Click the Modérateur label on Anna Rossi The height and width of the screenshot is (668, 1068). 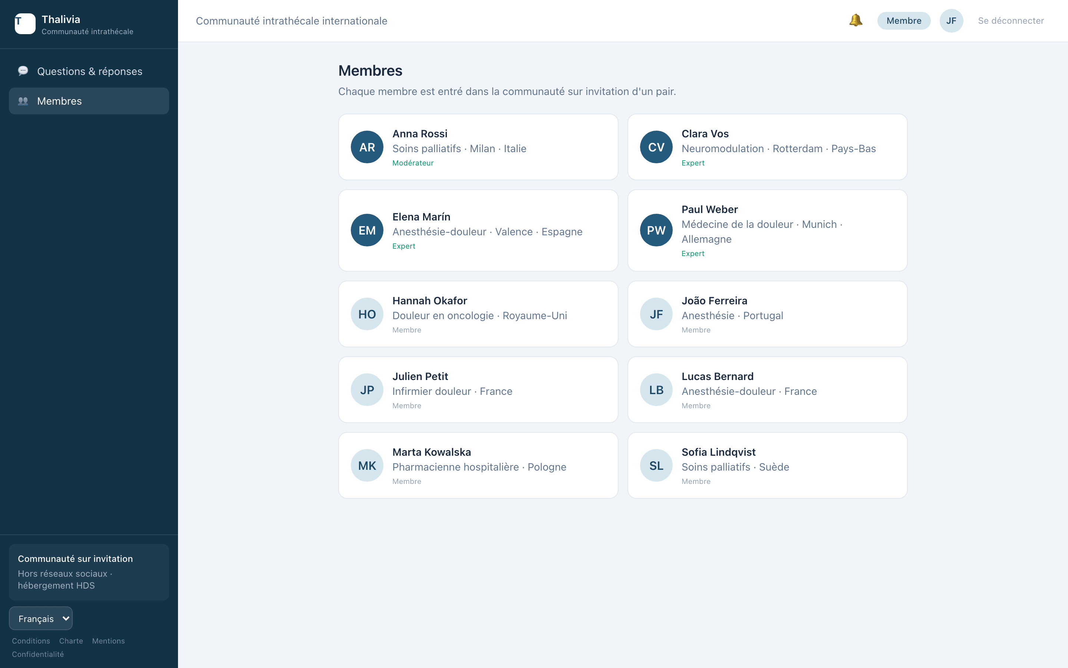(413, 163)
